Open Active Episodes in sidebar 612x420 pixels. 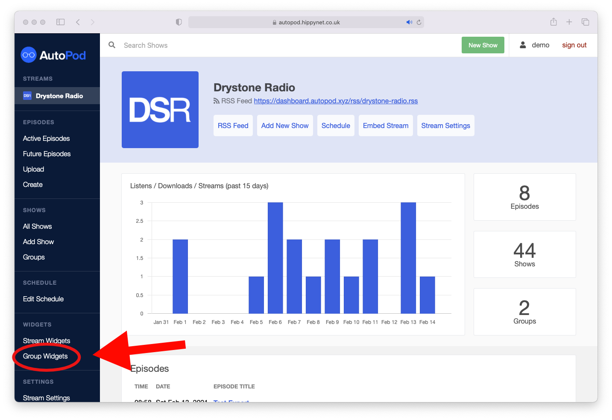(46, 138)
